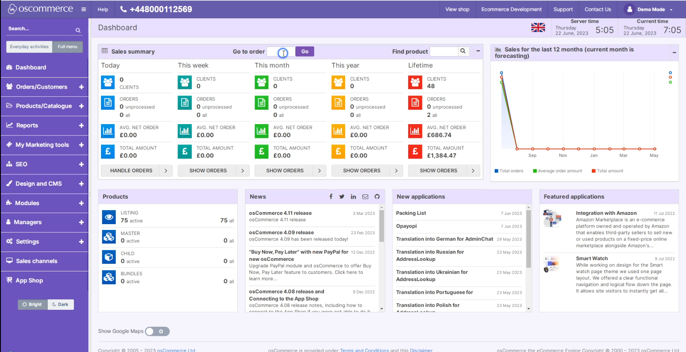Expand the Orders/Customers menu
The image size is (686, 352).
(x=81, y=87)
